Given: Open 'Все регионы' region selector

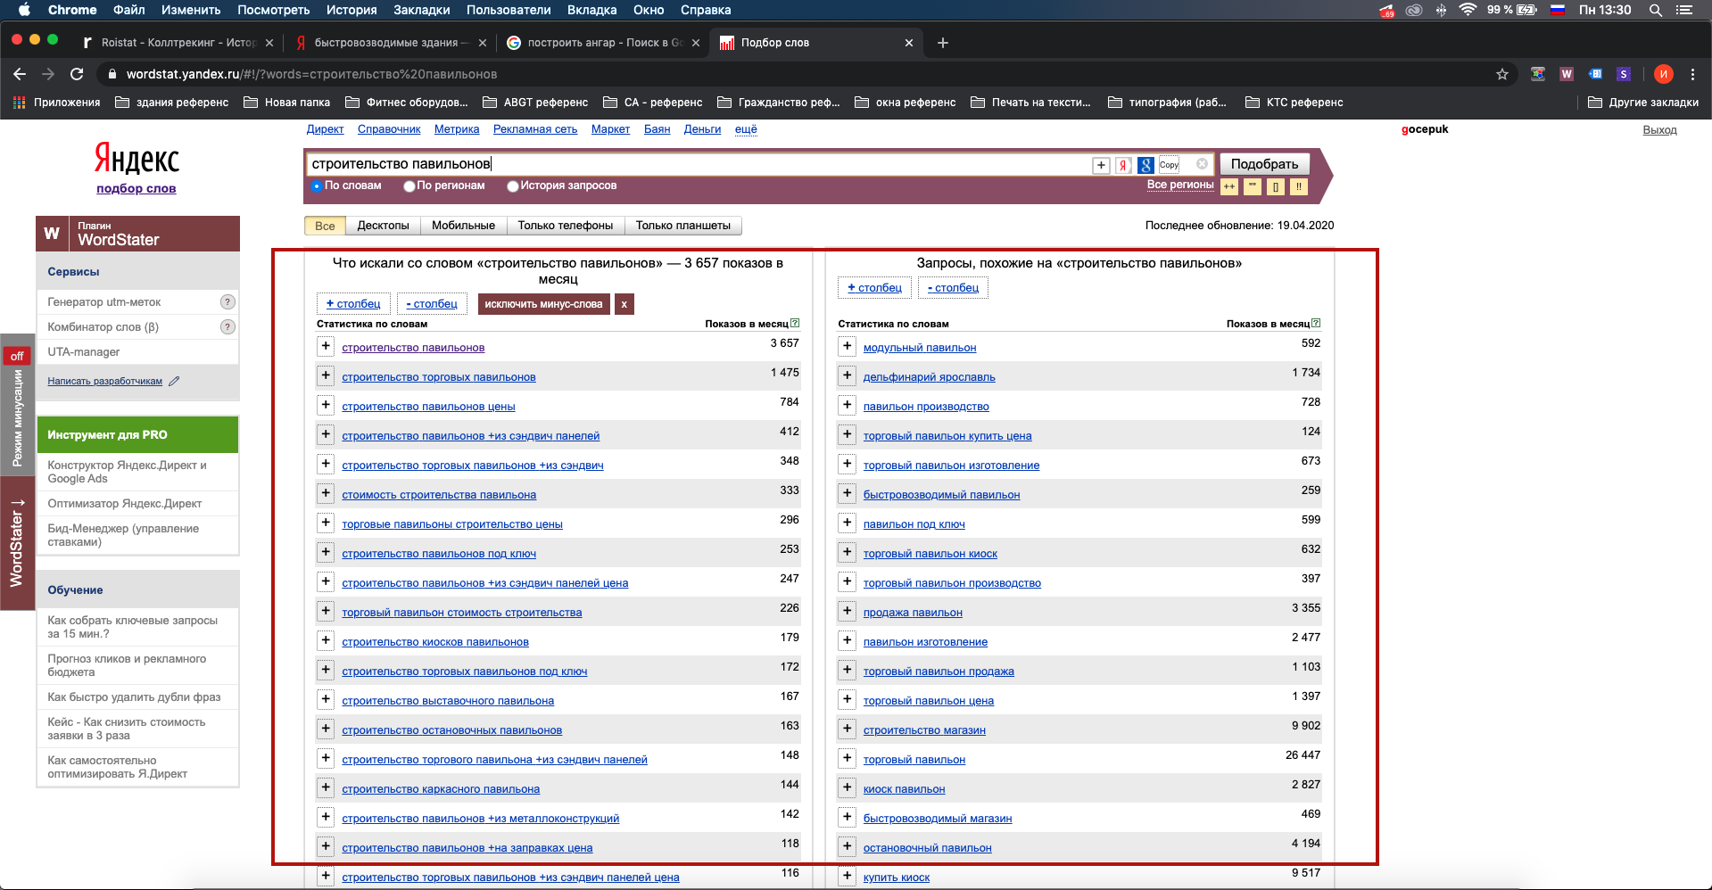Looking at the screenshot, I should (1180, 185).
